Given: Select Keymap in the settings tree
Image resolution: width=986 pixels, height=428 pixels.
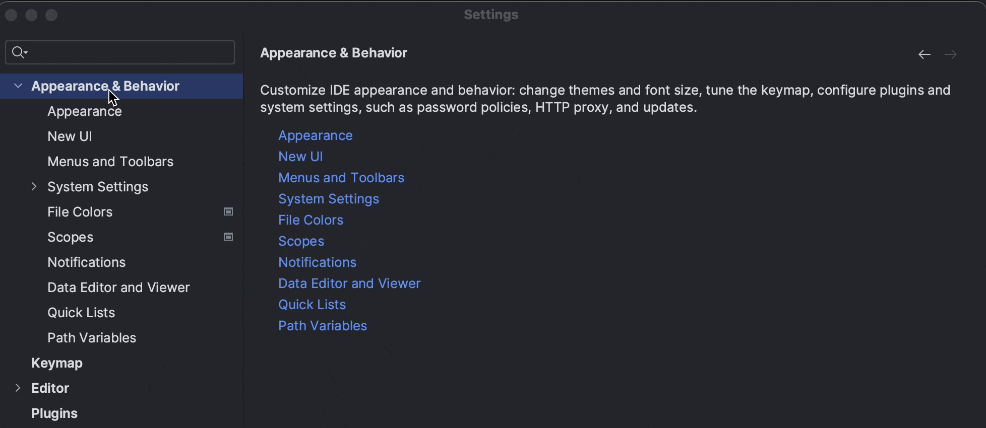Looking at the screenshot, I should [57, 363].
